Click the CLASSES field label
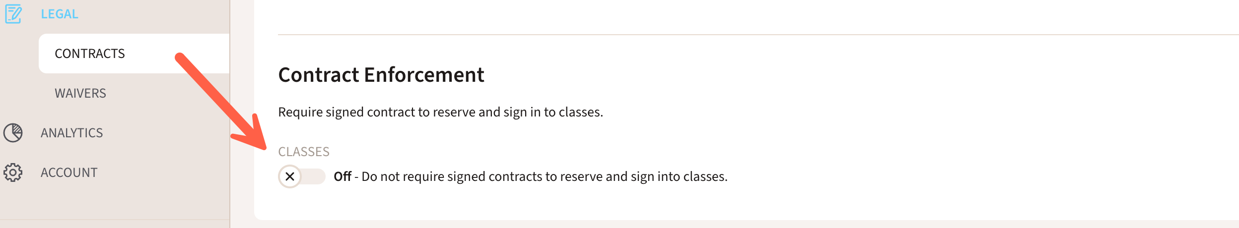The image size is (1239, 228). [304, 152]
